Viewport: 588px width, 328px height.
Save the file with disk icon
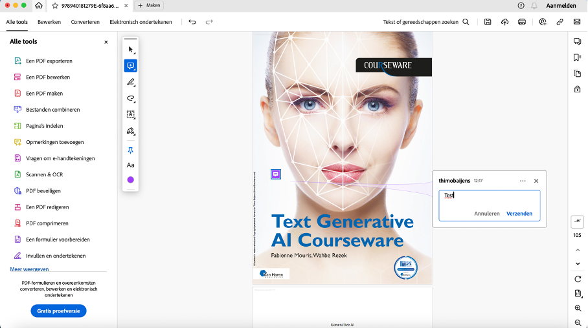(x=488, y=22)
